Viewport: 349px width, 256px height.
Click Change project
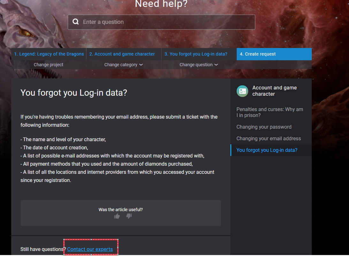tap(49, 65)
